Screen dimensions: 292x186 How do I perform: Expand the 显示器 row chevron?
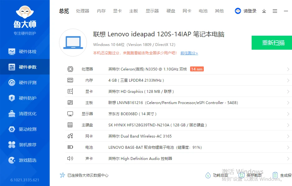click(288, 114)
